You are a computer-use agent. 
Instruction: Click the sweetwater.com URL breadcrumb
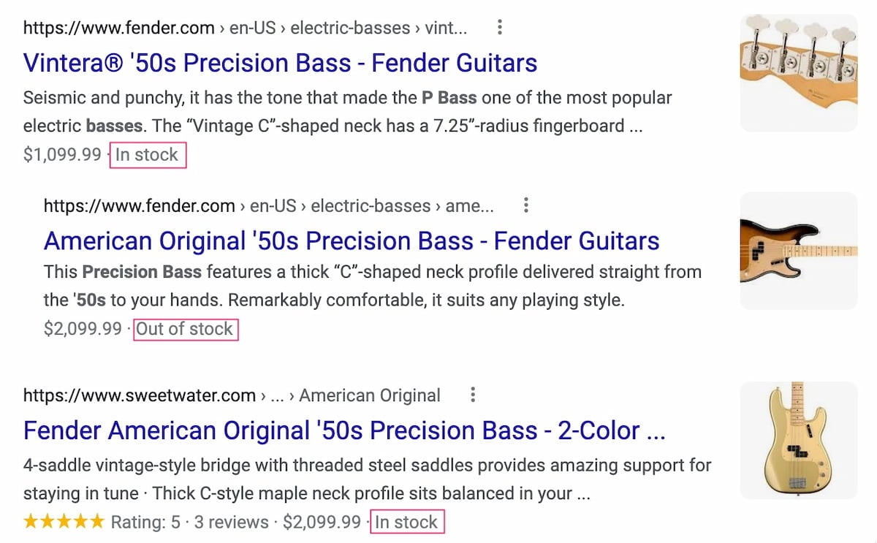231,395
